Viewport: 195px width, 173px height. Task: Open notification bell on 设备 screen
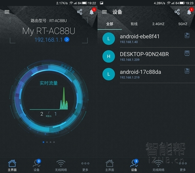pyautogui.click(x=189, y=12)
